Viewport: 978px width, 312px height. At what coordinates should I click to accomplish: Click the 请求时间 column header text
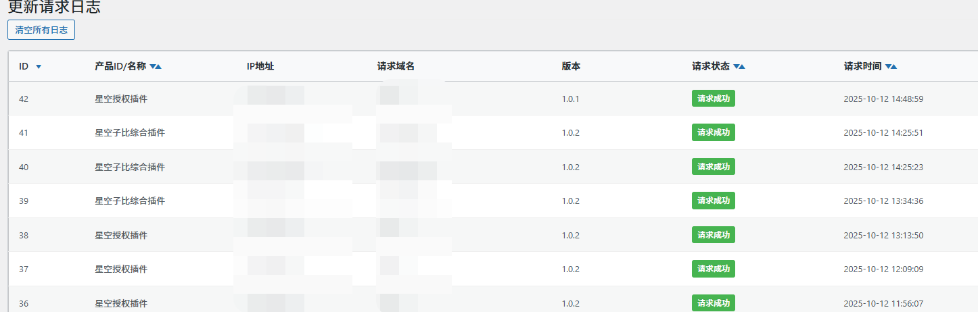coord(862,66)
